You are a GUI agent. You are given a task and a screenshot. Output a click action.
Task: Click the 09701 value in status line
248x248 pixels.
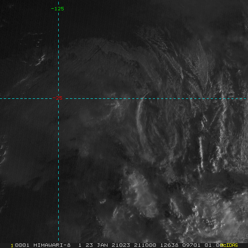click(191, 245)
